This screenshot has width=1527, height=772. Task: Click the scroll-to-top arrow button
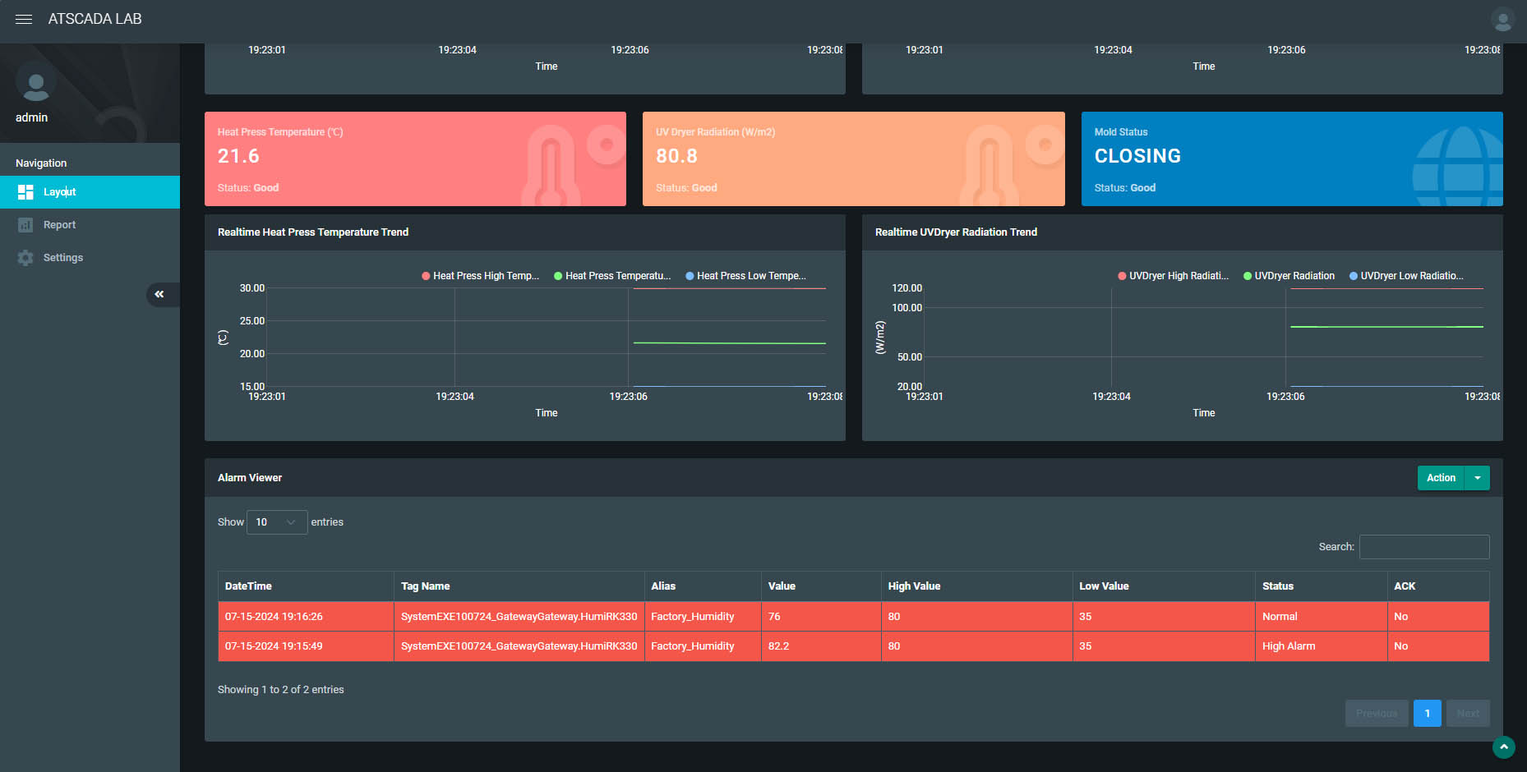click(1503, 747)
